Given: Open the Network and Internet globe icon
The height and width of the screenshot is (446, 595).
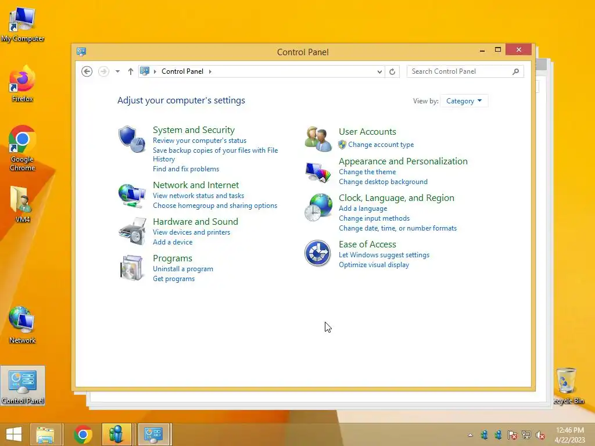Looking at the screenshot, I should [x=132, y=196].
